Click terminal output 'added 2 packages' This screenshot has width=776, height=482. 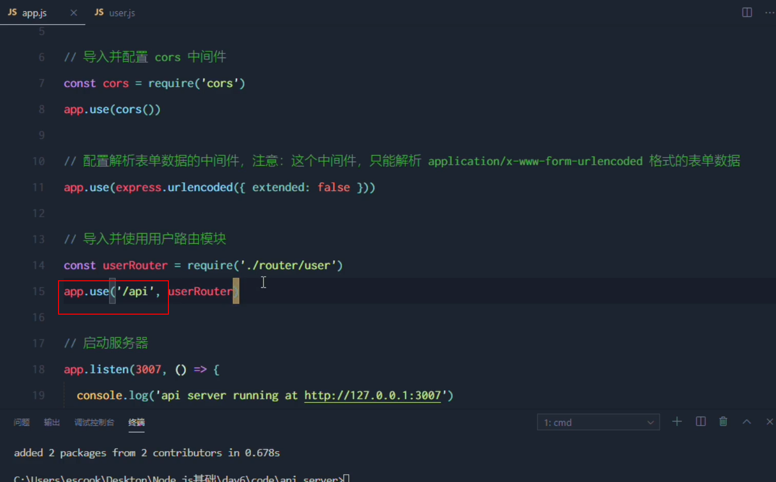60,453
